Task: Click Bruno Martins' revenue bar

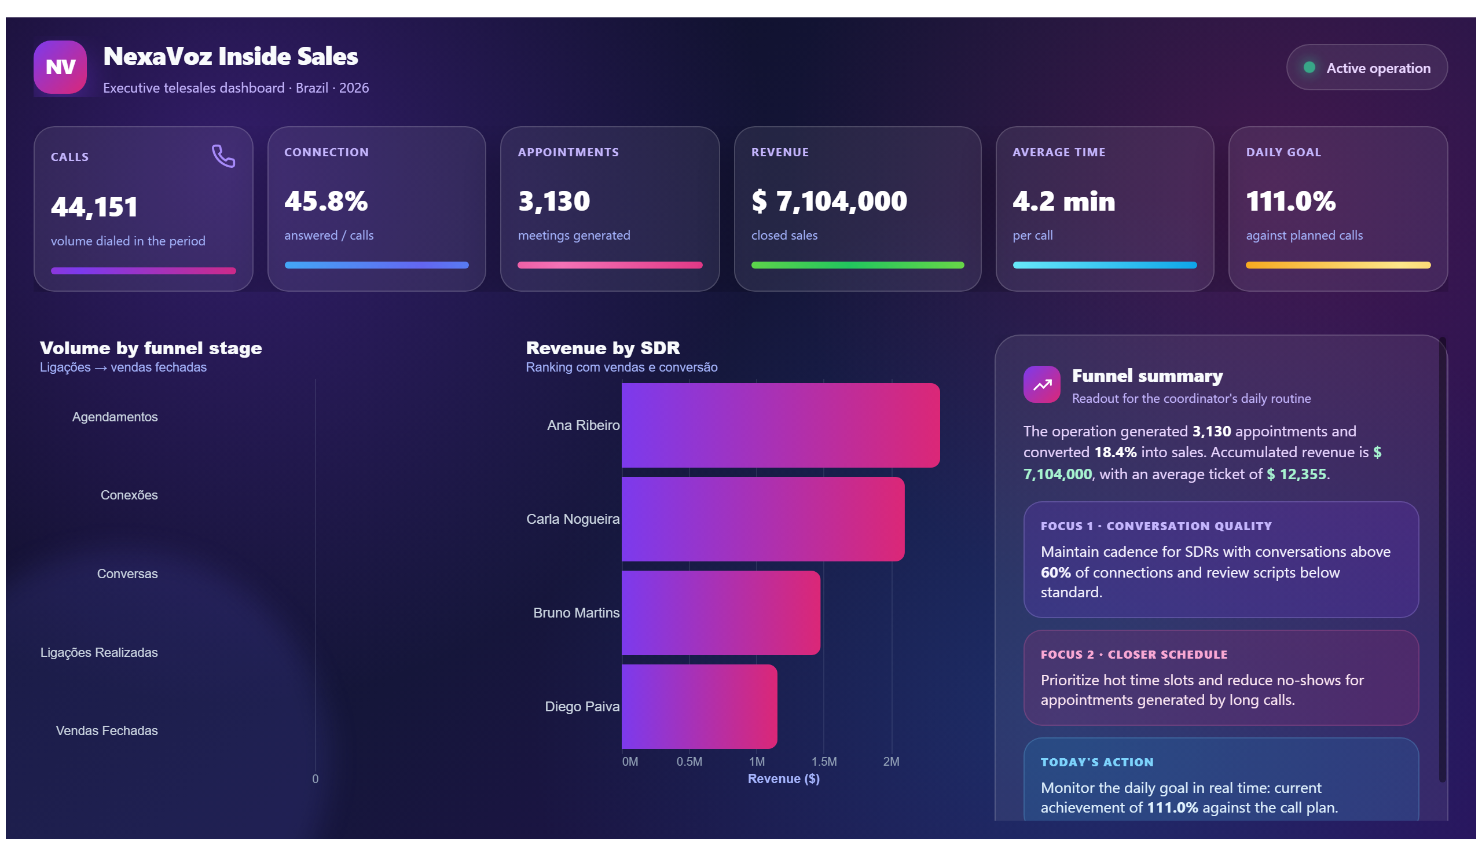Action: click(x=721, y=613)
